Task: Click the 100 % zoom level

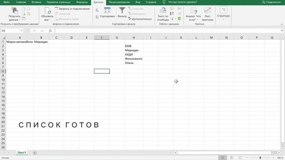Action: click(281, 158)
